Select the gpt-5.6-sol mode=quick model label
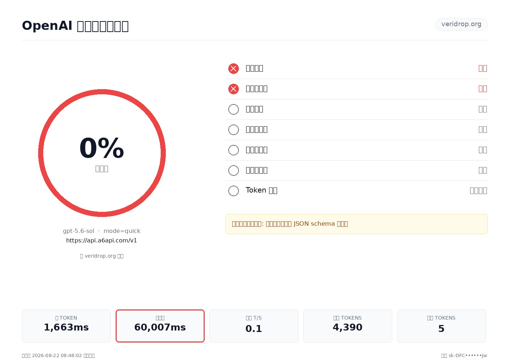Screen dimensions: 509x364 (101, 231)
